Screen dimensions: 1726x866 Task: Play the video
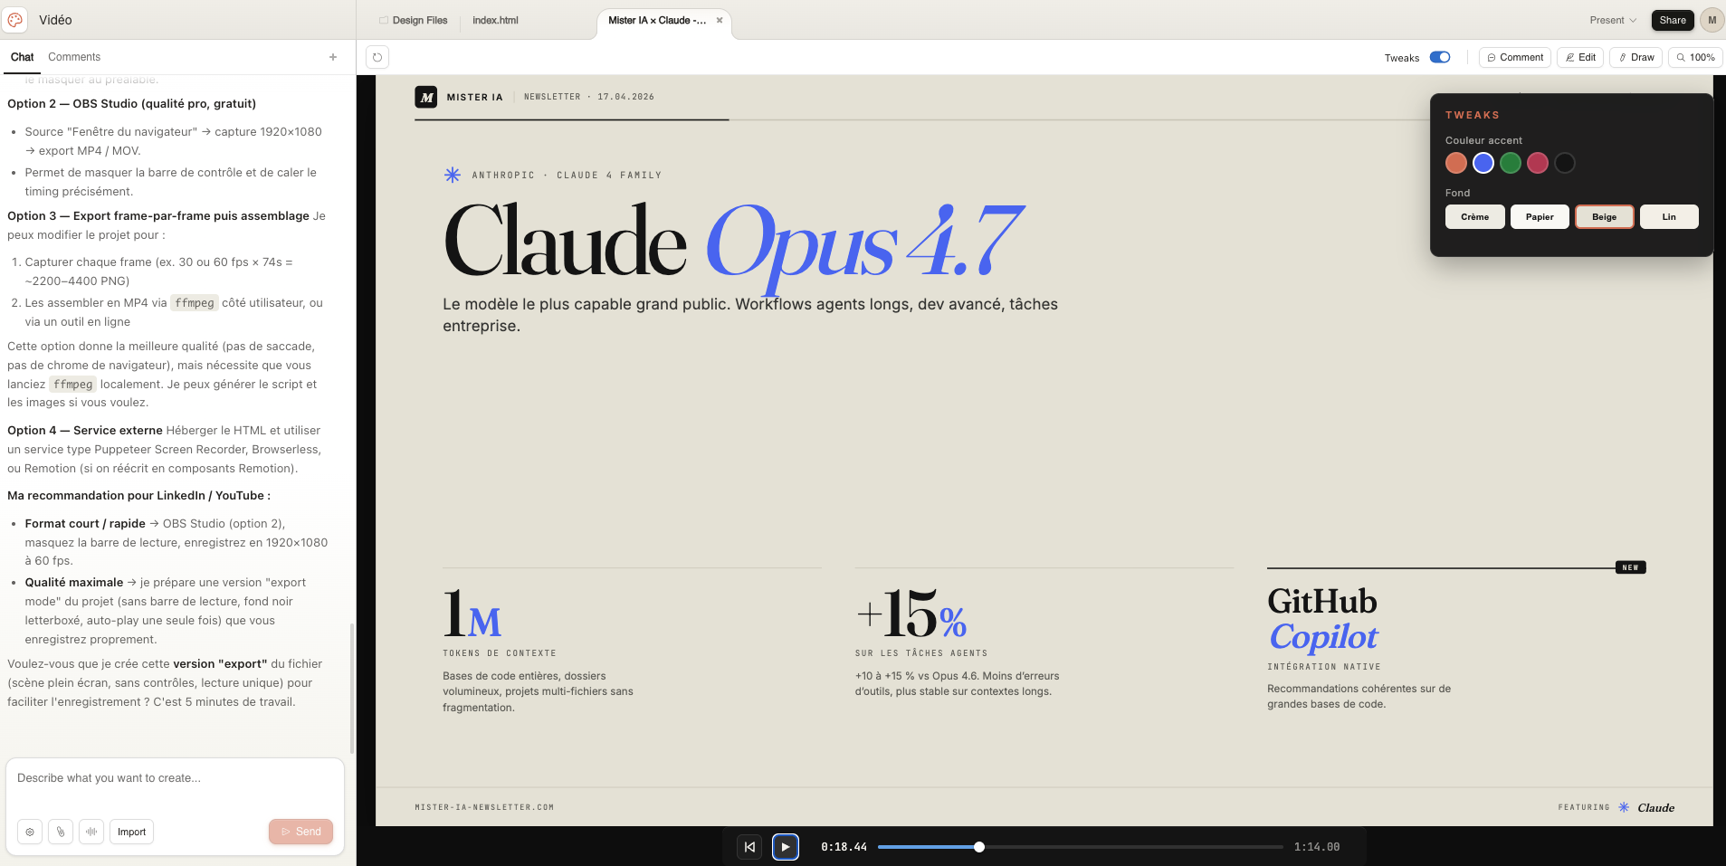pos(786,847)
